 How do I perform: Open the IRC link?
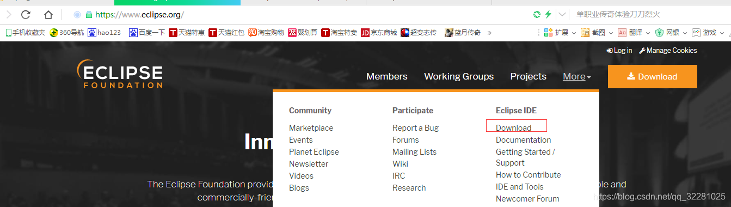[x=398, y=176]
